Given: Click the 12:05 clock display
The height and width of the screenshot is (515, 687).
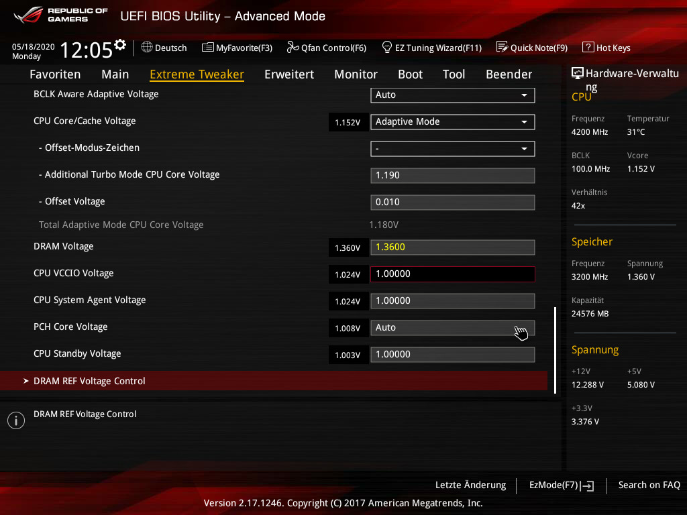Looking at the screenshot, I should [87, 50].
